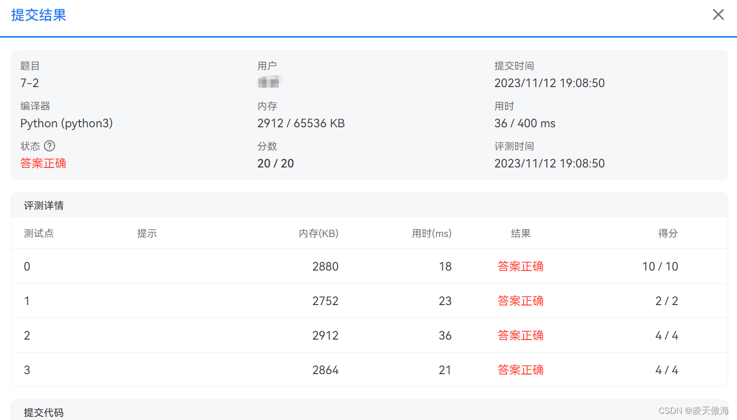This screenshot has height=420, width=737.
Task: Click the blurred user name under 用户
Action: coord(271,81)
